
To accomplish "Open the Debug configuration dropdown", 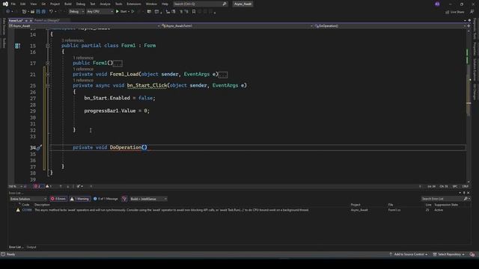I will (x=76, y=12).
